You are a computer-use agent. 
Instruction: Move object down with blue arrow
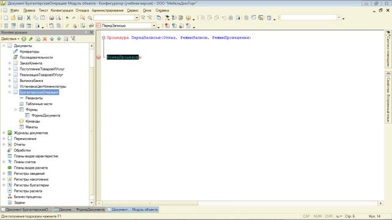[x=59, y=39]
